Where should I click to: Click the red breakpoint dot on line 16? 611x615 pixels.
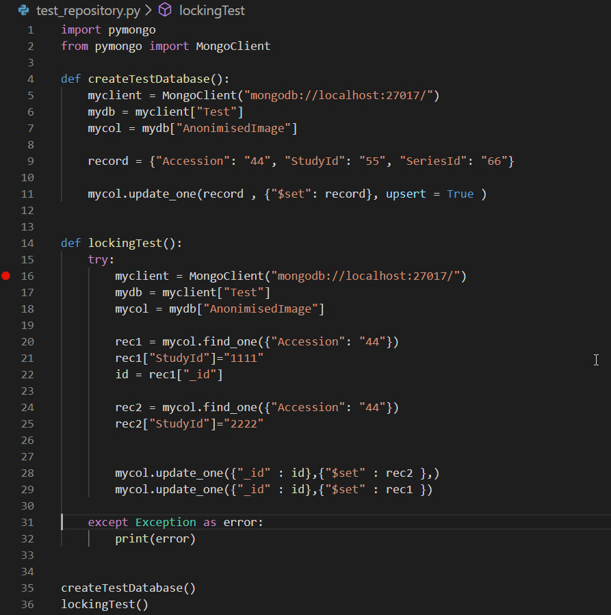[x=5, y=276]
